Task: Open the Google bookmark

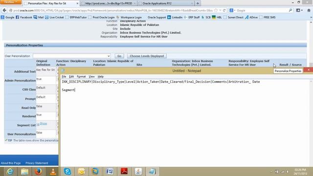Action: 8,18
